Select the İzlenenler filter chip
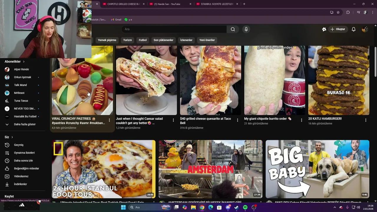Screen dimensions: 377x212 point(186,40)
